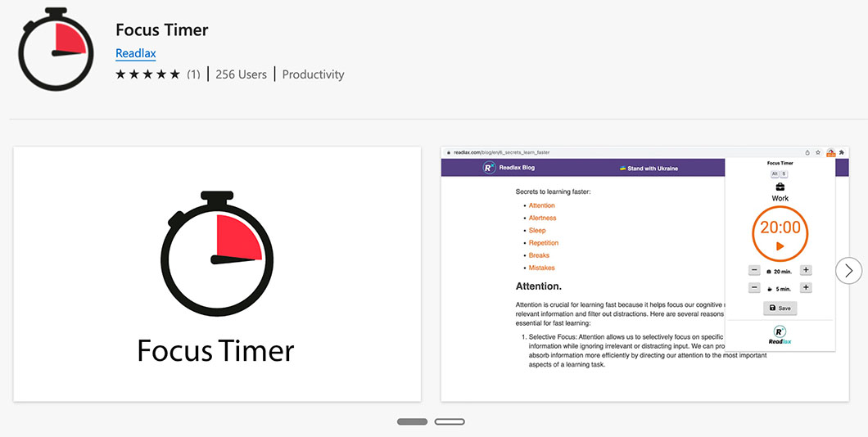Open the large Focus Timer logo slide
This screenshot has width=868, height=437.
[217, 274]
